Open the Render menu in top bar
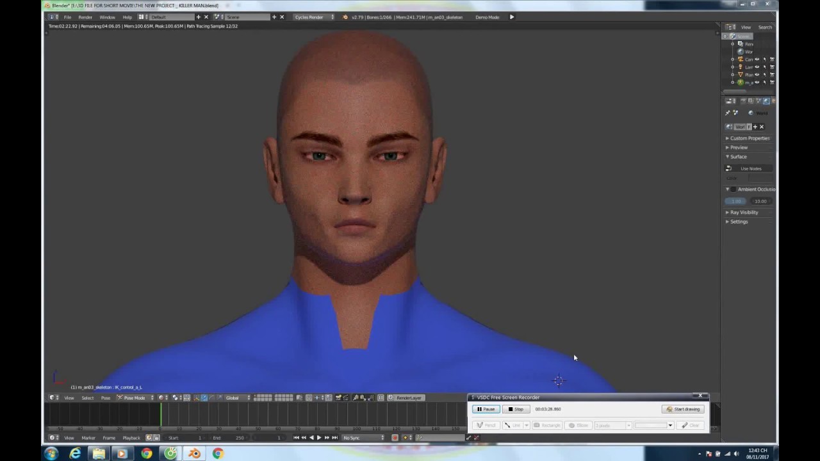The image size is (820, 461). [85, 17]
